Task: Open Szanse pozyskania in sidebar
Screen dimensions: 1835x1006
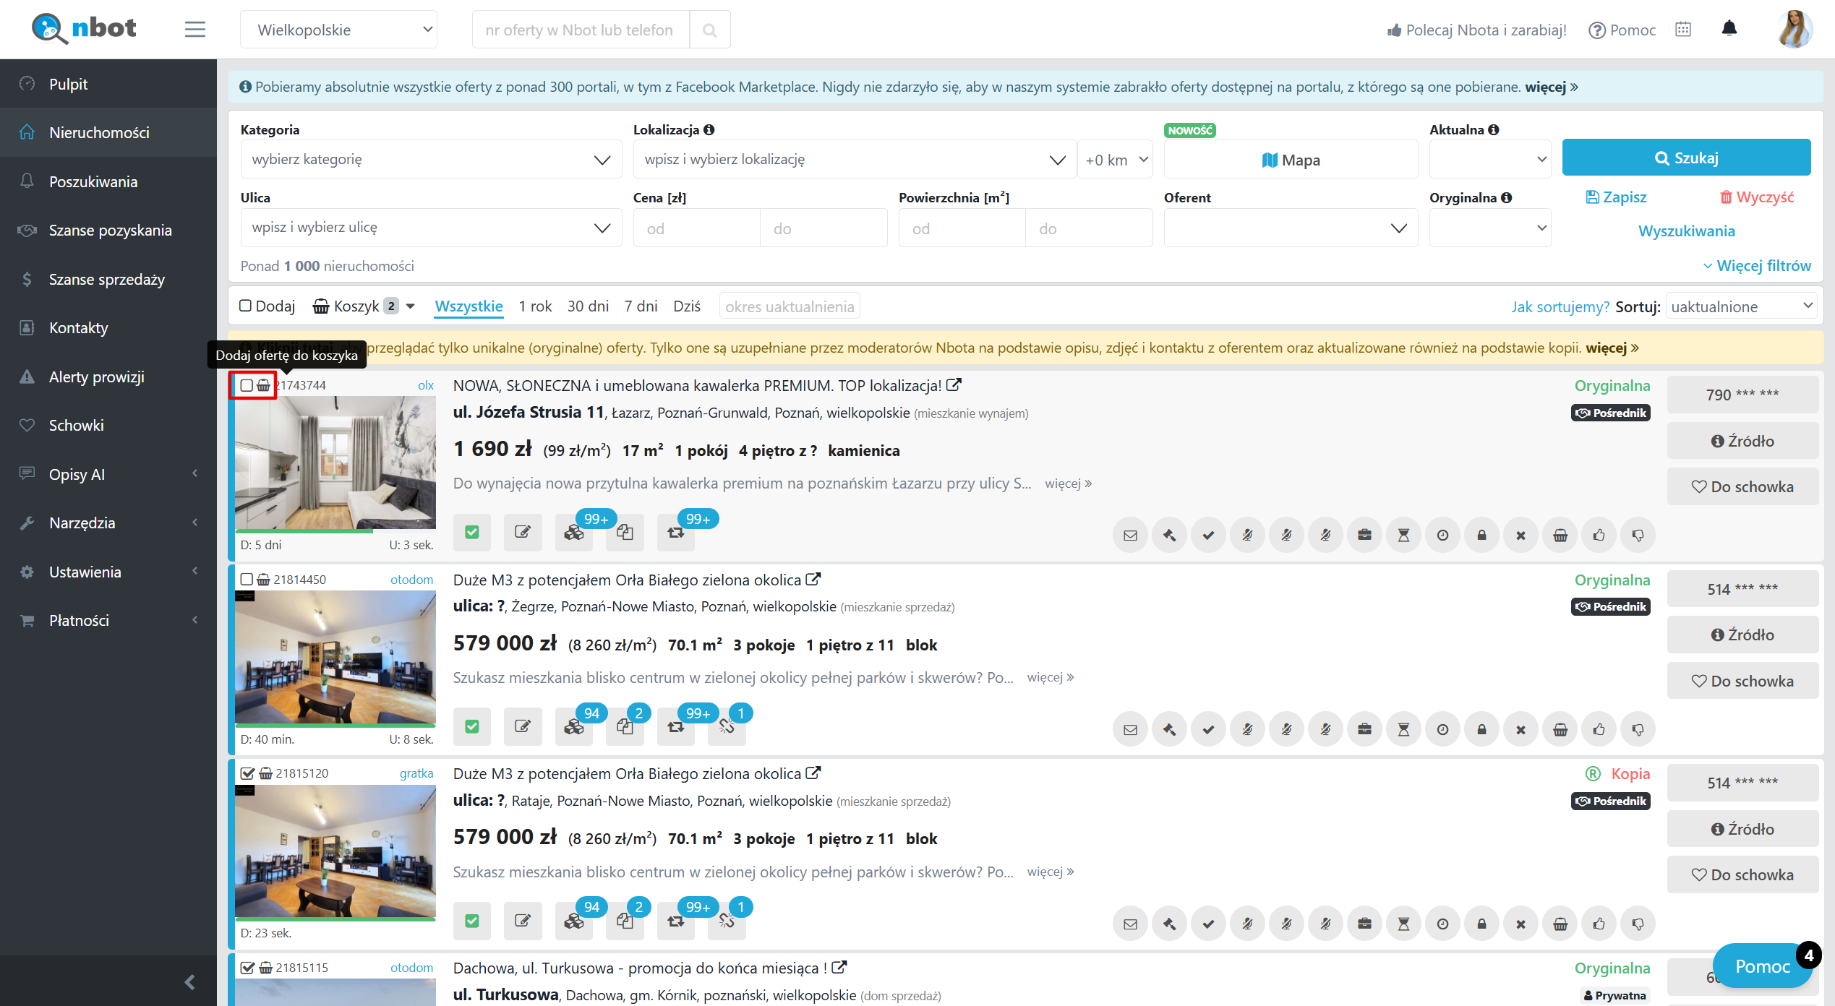Action: click(x=110, y=231)
